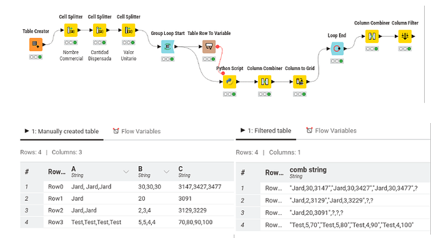
Task: Click the Loop End node icon
Action: tap(337, 49)
